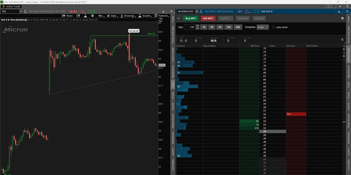This screenshot has width=351, height=175.
Task: Enable the auto send checkbox
Action: tap(274, 27)
